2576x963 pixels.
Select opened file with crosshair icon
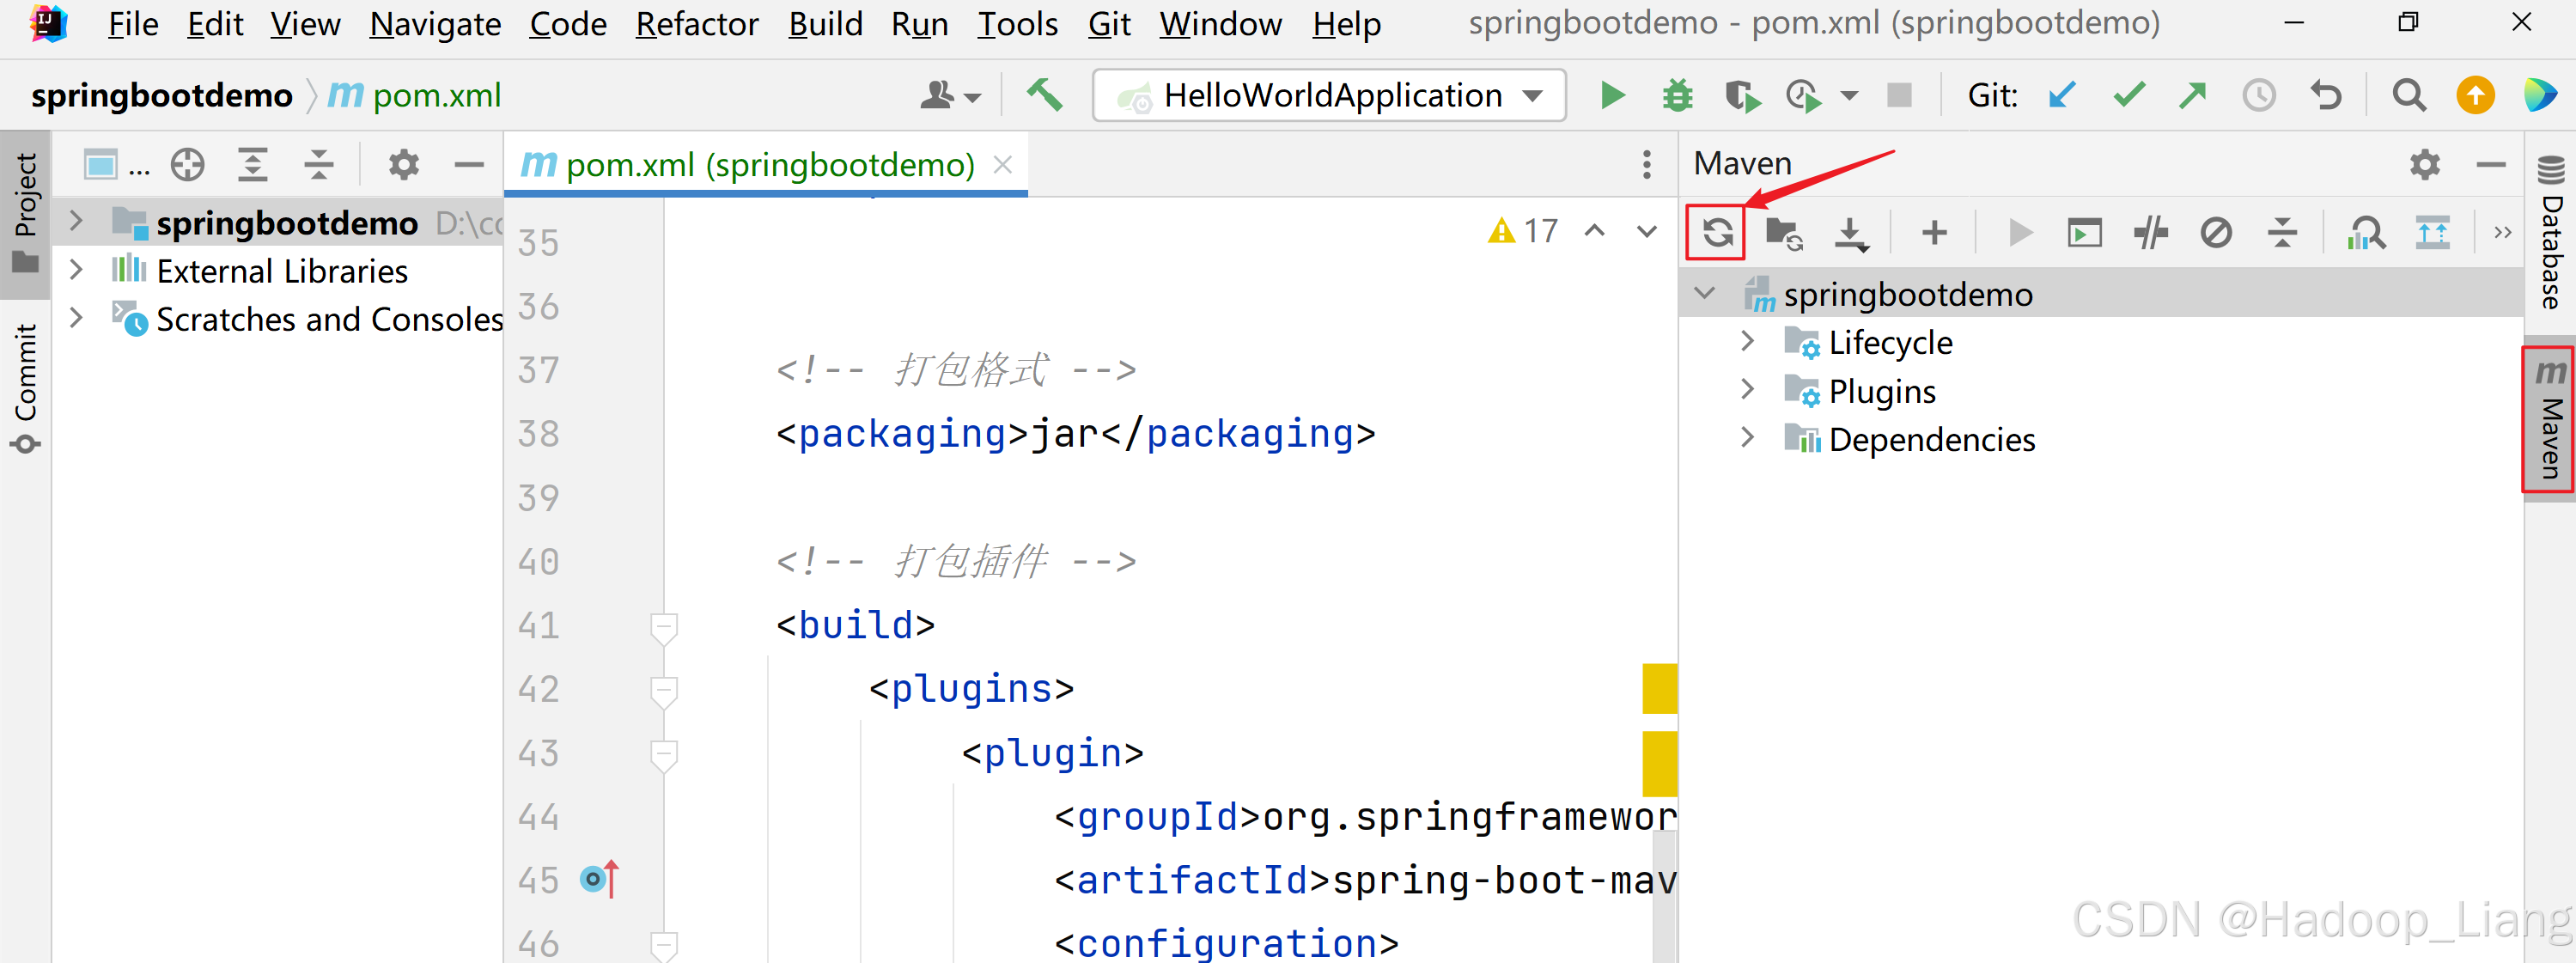187,163
